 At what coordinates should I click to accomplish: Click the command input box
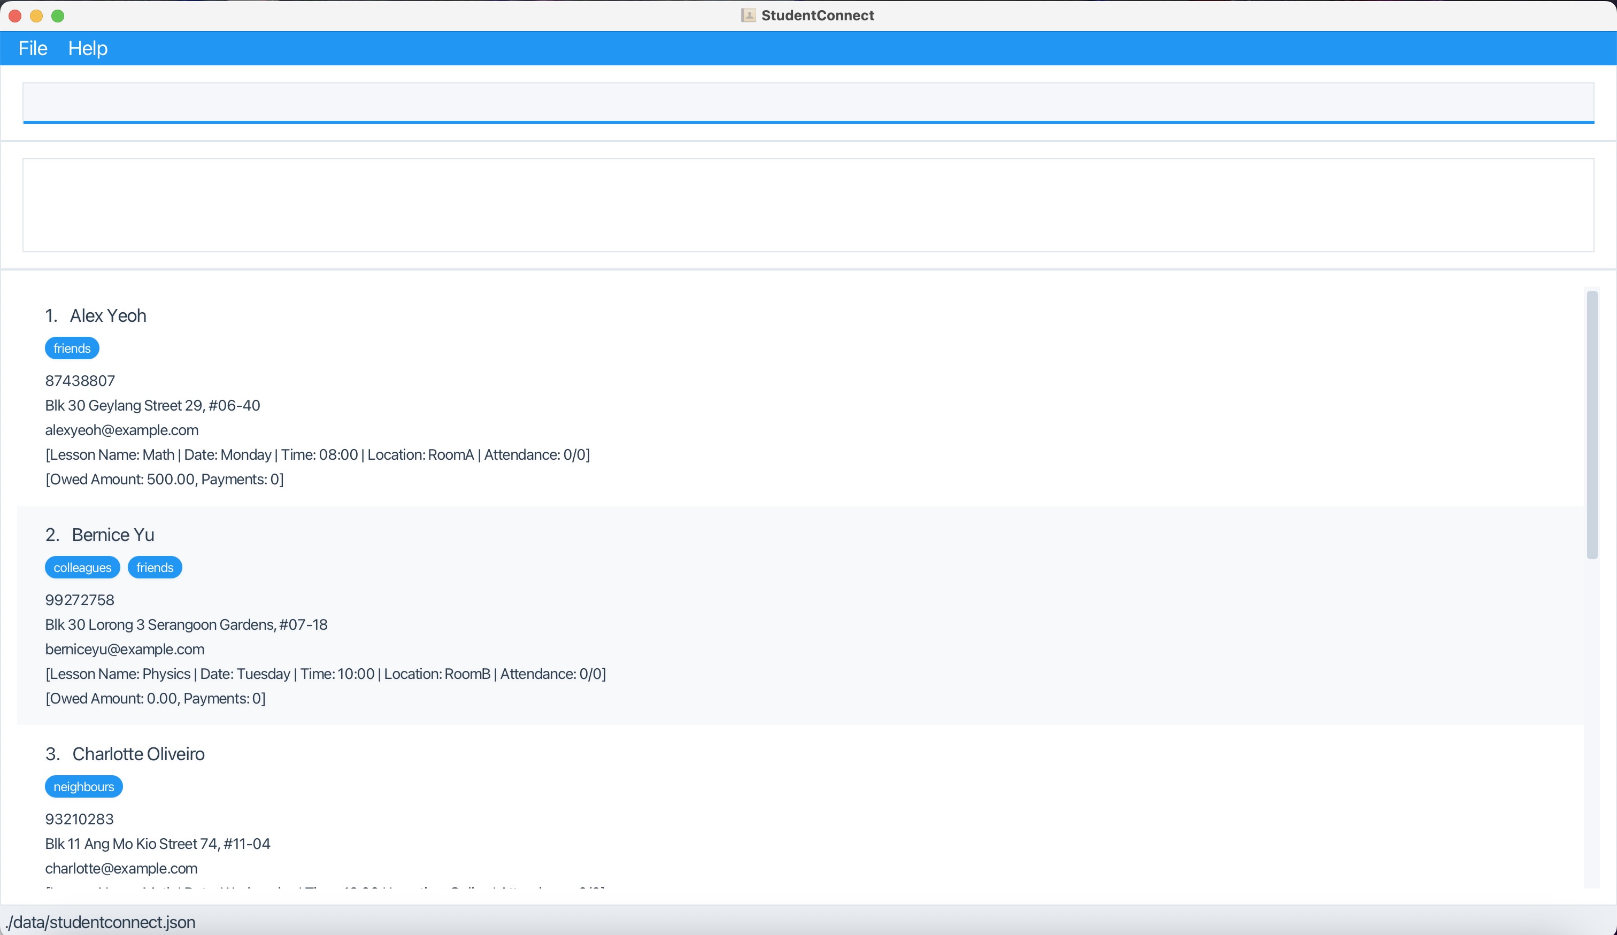(808, 102)
